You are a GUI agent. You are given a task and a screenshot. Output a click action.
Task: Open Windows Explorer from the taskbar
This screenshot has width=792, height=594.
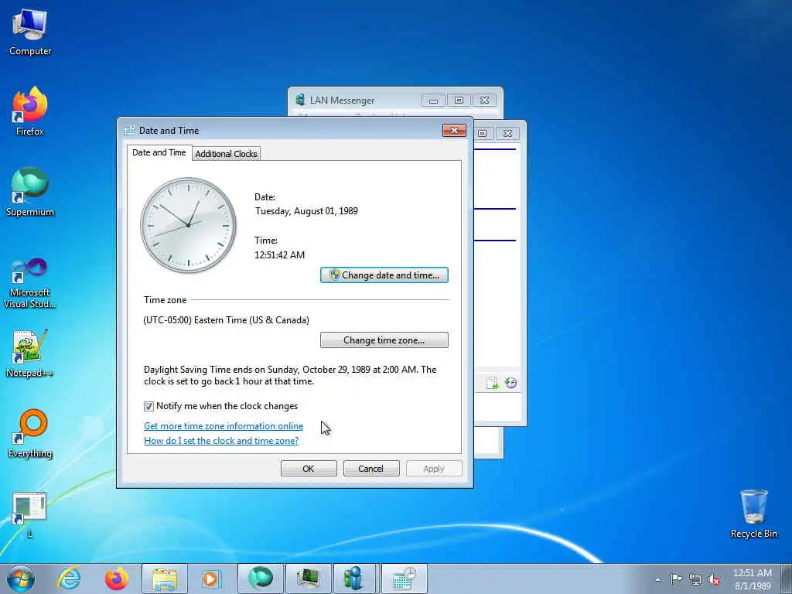[165, 579]
